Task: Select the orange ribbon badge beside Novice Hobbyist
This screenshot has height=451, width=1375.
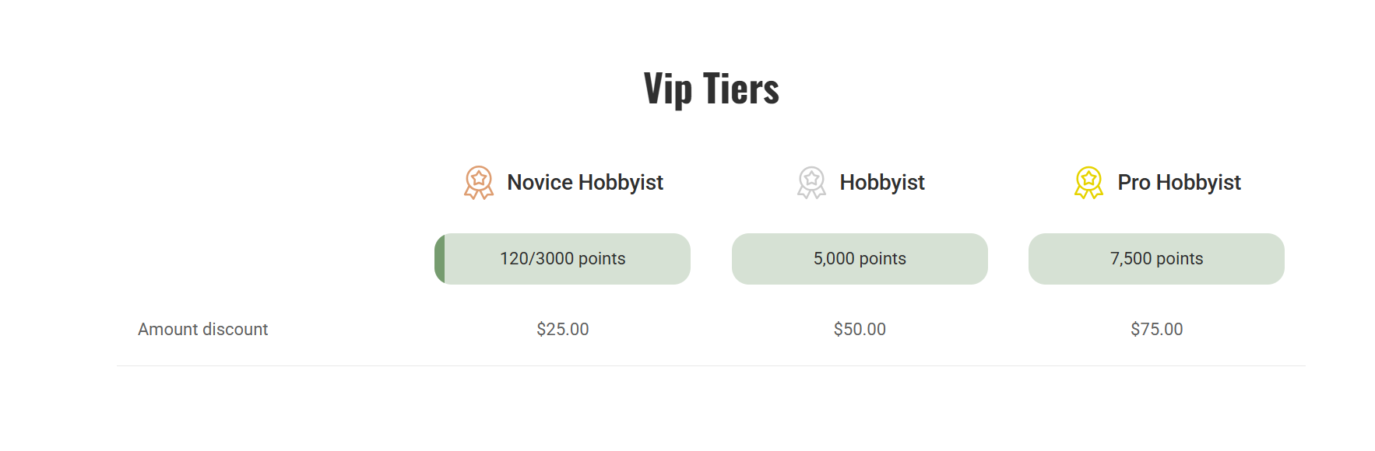Action: [478, 182]
